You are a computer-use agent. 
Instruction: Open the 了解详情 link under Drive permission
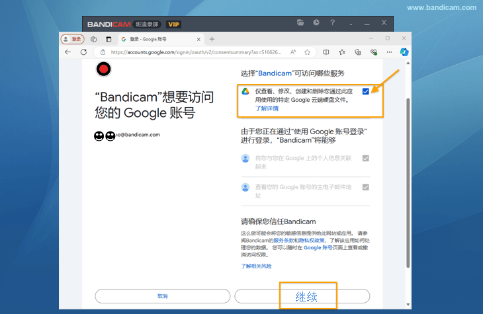pyautogui.click(x=267, y=108)
